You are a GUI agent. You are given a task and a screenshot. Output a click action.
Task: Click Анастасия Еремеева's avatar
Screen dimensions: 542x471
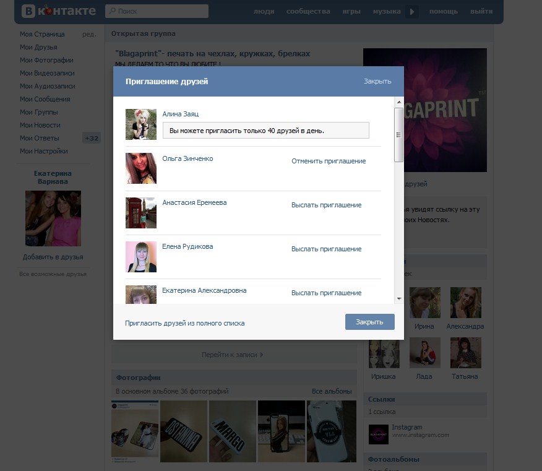tap(140, 213)
